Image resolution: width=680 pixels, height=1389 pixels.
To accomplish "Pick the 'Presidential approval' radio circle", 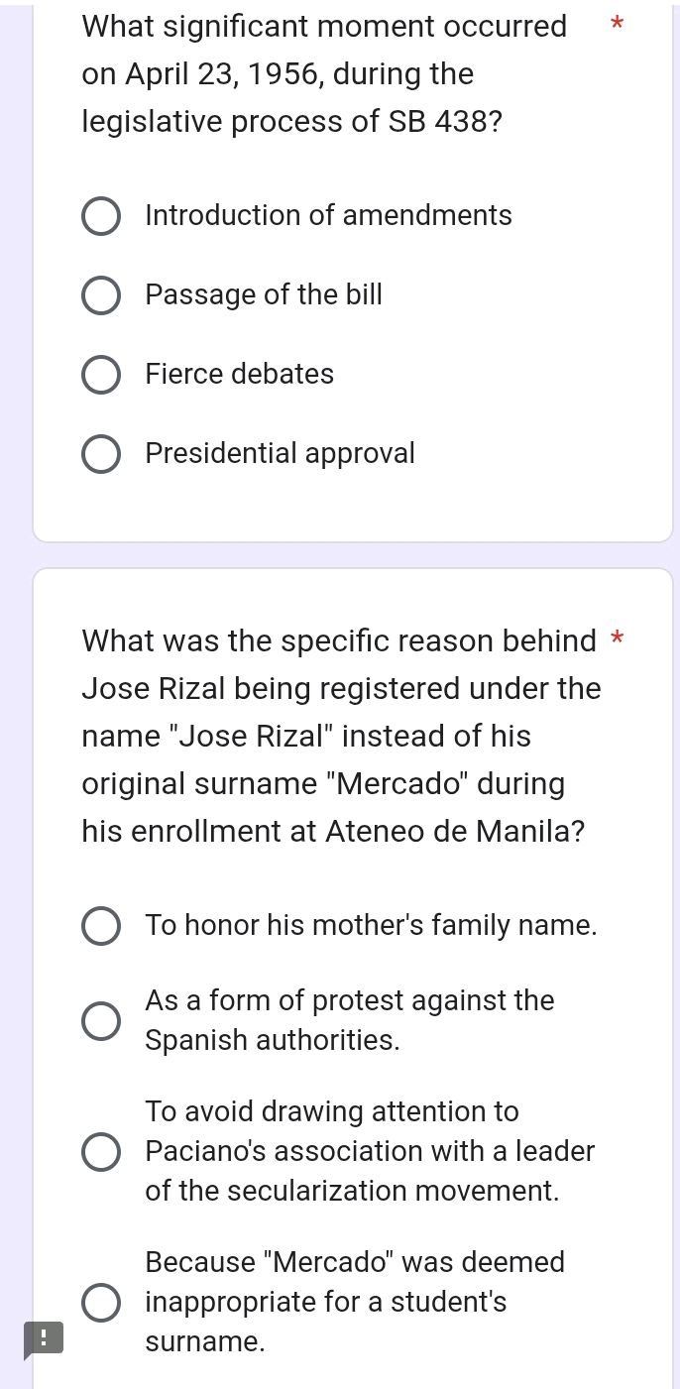I will [100, 454].
